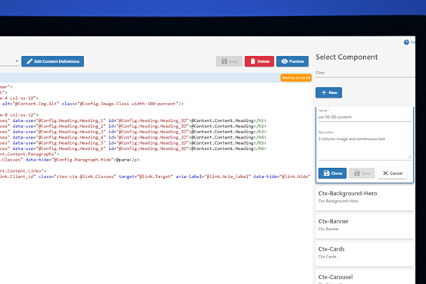This screenshot has width=426, height=284.
Task: Select the Ctx-Background-Hero component card
Action: click(365, 198)
